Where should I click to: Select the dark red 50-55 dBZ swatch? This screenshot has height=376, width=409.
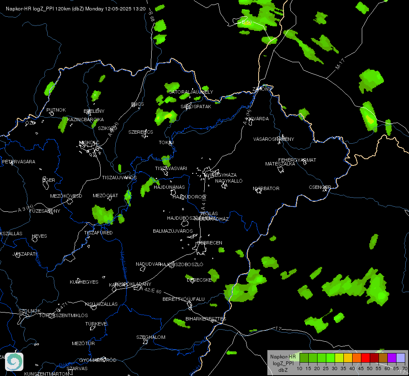click(x=374, y=358)
